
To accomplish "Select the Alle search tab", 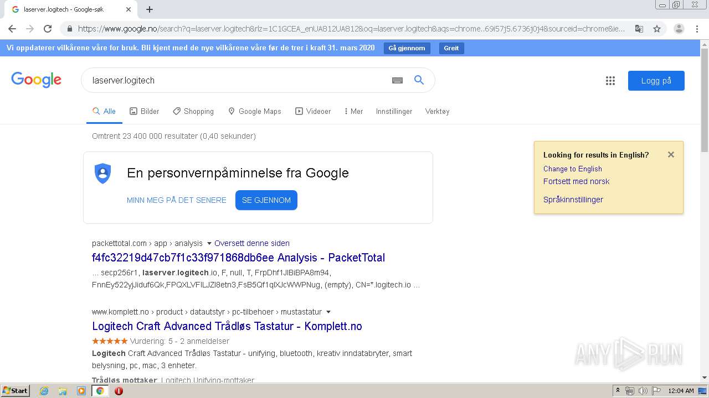I will click(104, 111).
